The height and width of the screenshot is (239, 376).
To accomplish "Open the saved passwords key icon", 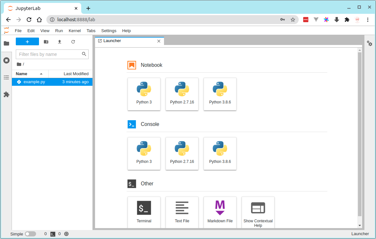I will 283,20.
